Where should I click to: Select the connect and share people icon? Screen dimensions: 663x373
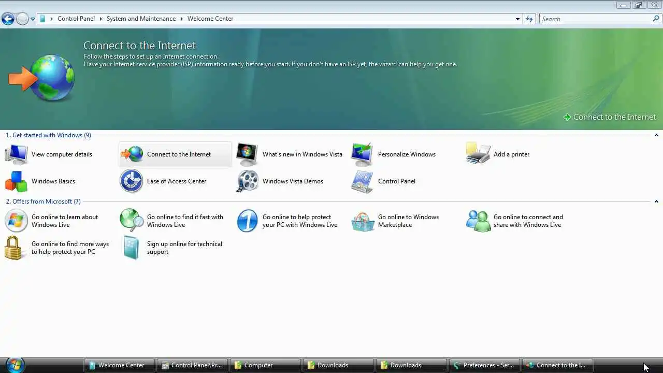(478, 221)
